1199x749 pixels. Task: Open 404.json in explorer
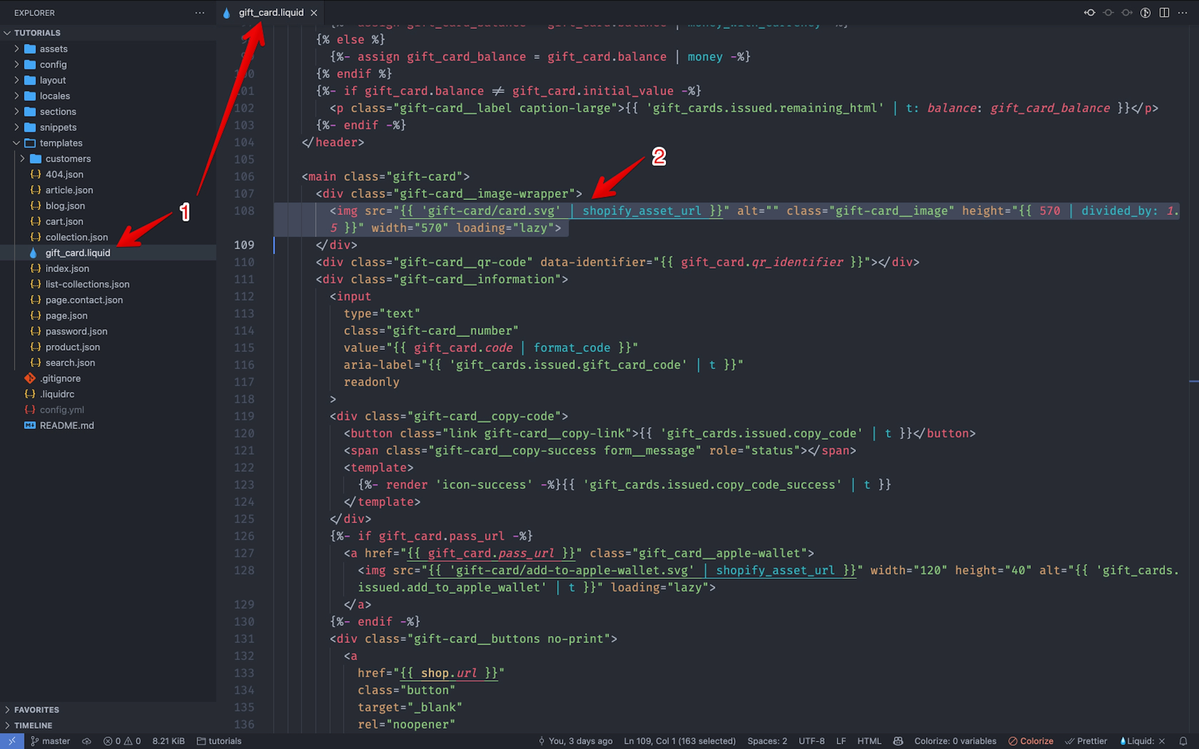tap(108, 174)
